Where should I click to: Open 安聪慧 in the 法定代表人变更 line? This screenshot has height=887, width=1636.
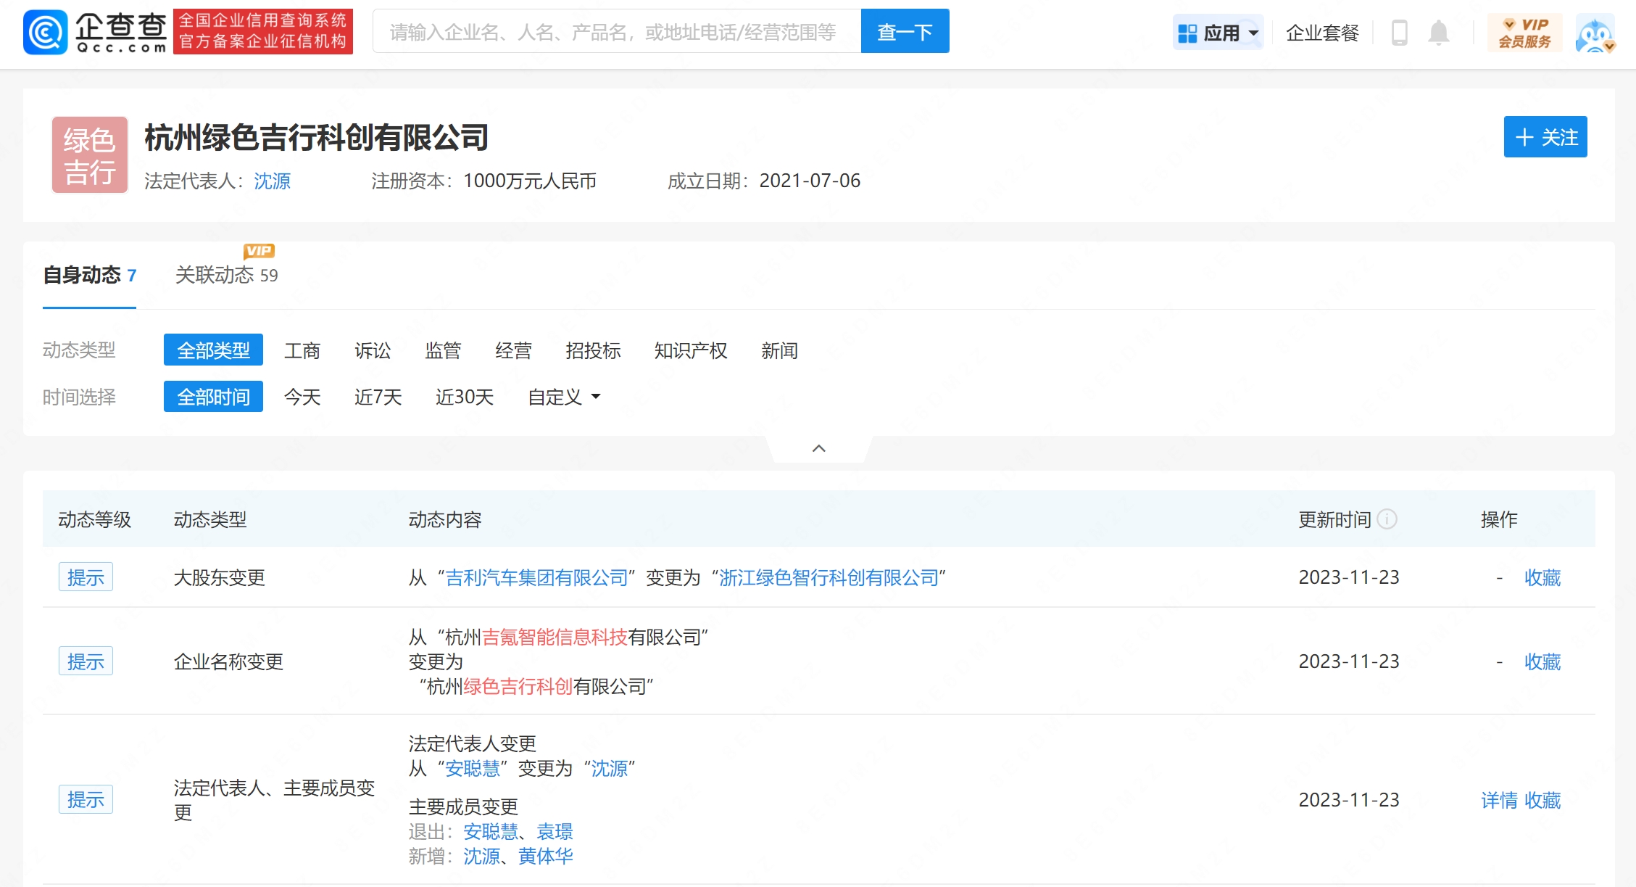(473, 768)
